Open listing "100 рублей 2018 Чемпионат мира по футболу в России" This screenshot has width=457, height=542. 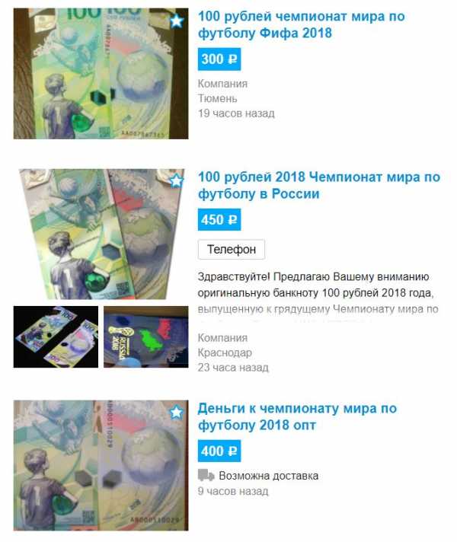319,185
